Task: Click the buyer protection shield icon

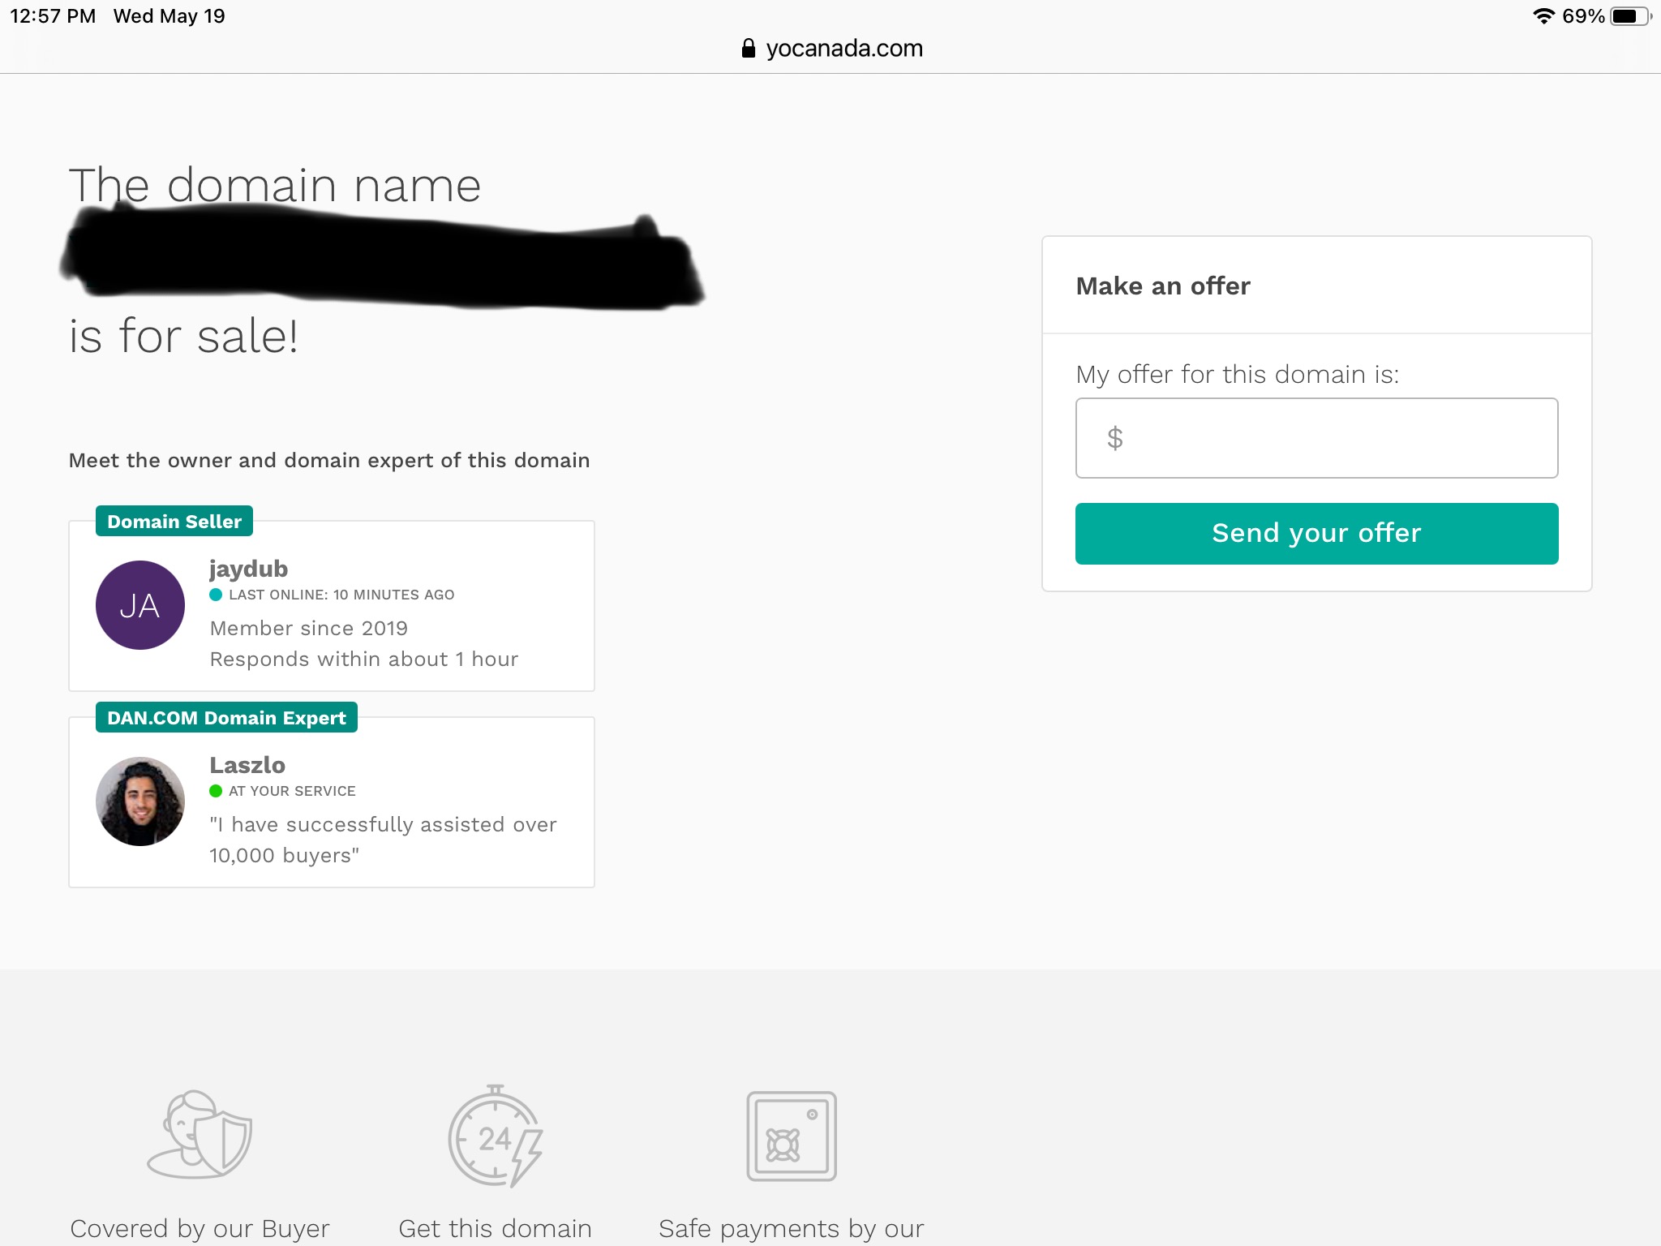Action: 200,1135
